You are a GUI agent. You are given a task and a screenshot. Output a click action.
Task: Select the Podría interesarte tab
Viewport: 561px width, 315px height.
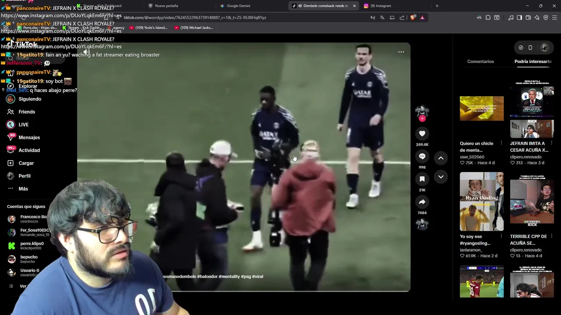pos(533,61)
